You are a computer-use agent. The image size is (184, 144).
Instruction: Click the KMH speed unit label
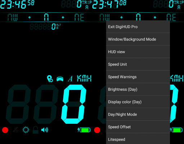point(84,78)
